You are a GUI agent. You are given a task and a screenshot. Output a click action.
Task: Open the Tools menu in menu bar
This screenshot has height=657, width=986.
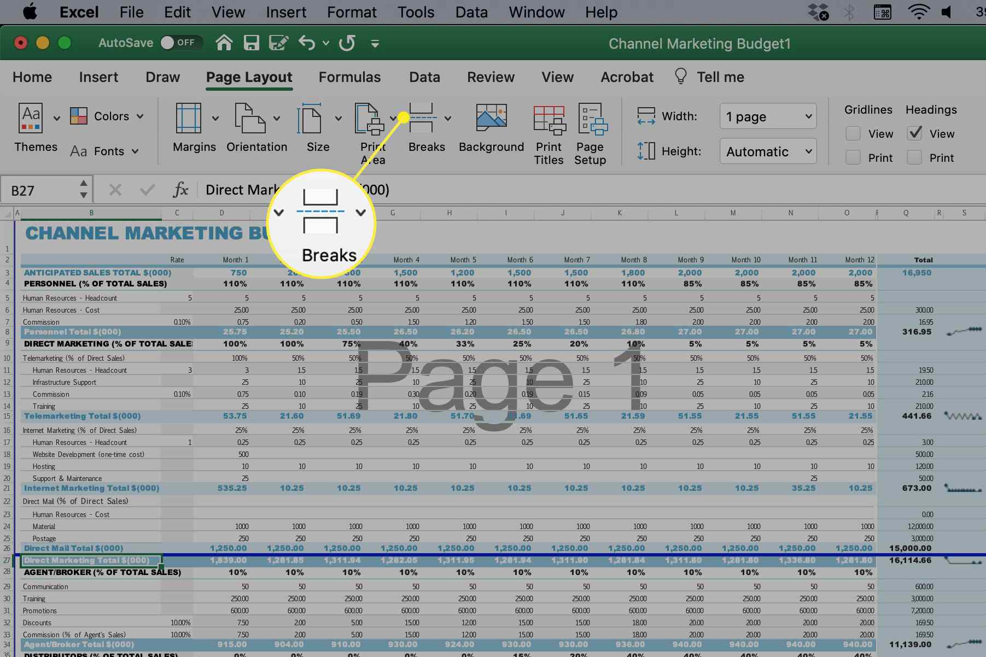(x=416, y=12)
